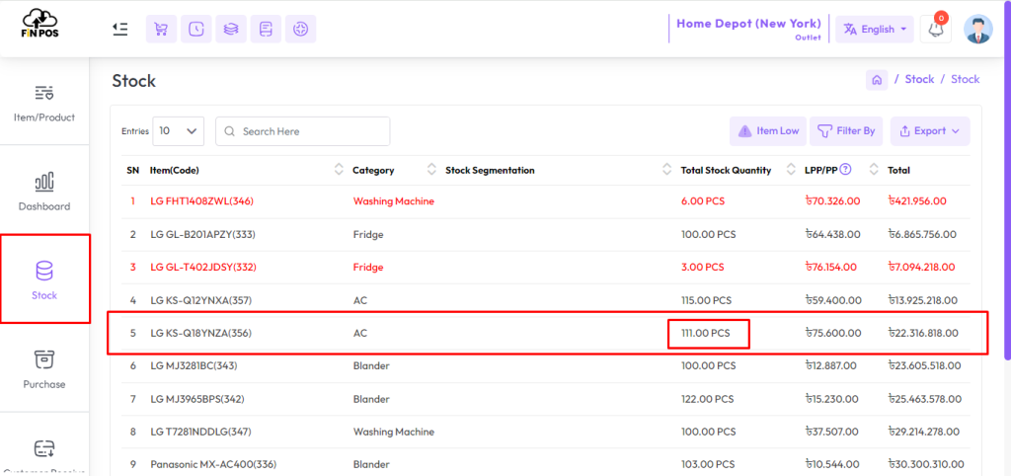1011x476 pixels.
Task: Click the first Stock breadcrumb link
Action: click(x=919, y=79)
